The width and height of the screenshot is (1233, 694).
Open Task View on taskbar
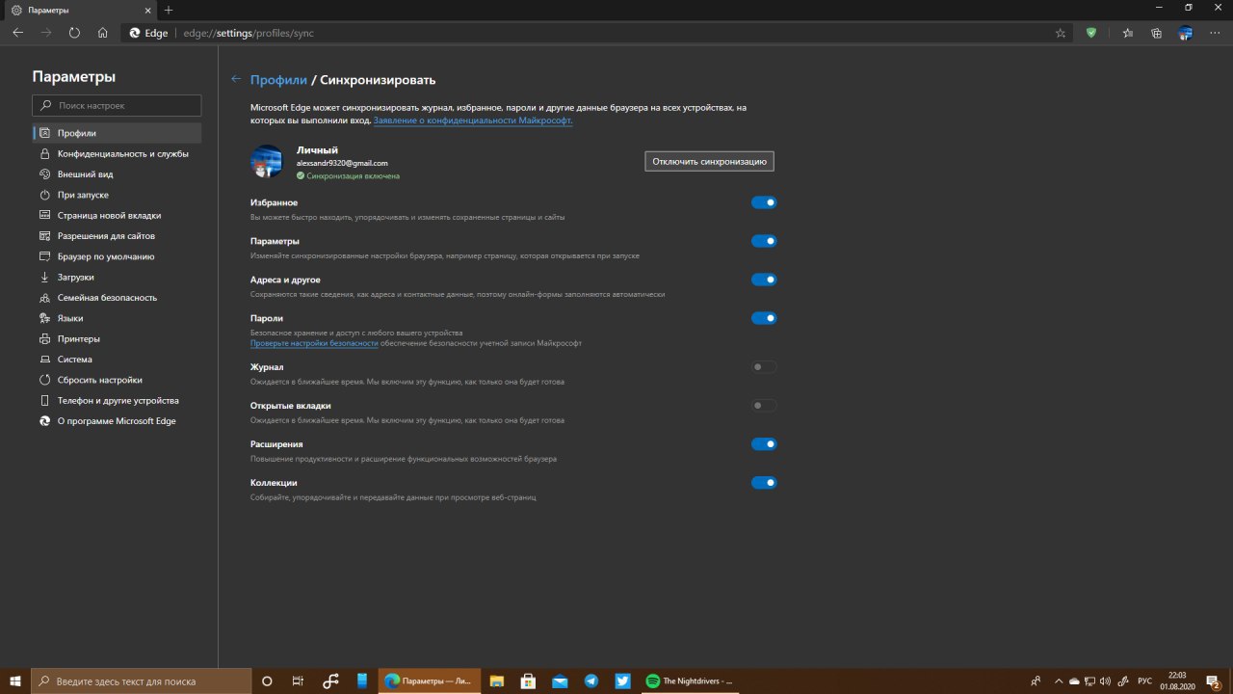click(299, 681)
